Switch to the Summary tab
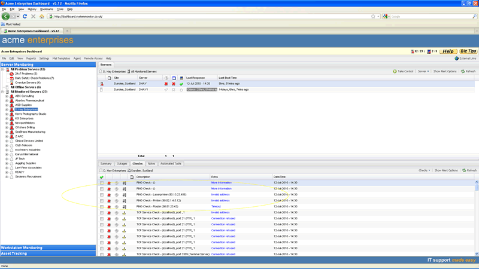 pos(106,164)
